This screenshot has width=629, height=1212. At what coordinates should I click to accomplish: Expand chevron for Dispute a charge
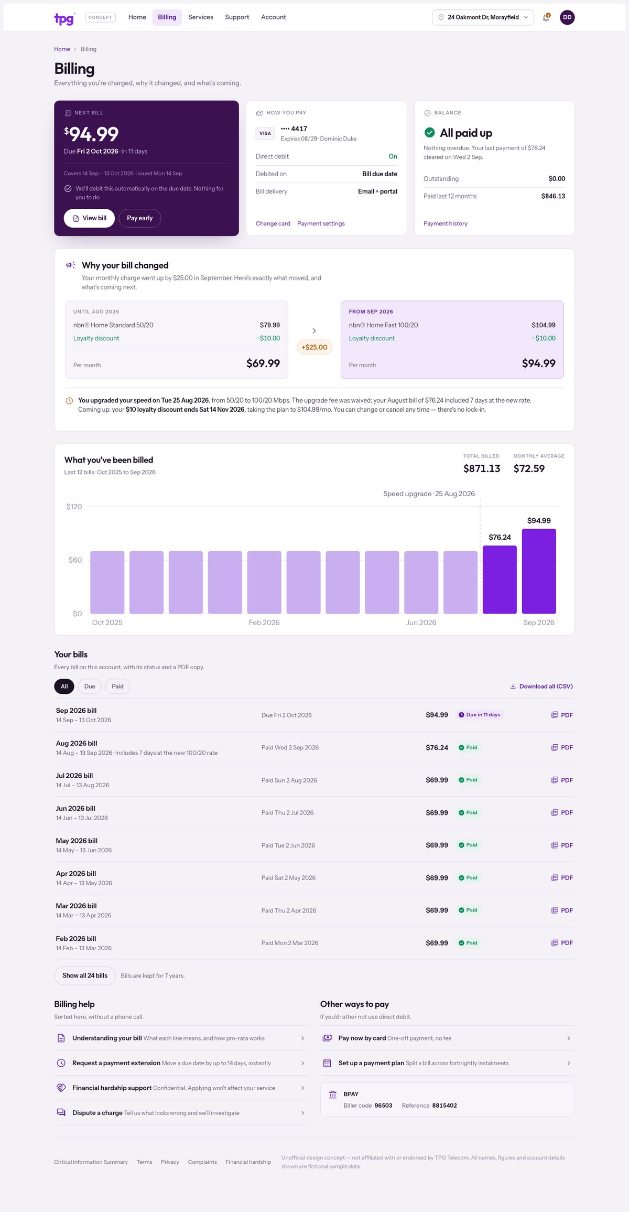pyautogui.click(x=303, y=1113)
